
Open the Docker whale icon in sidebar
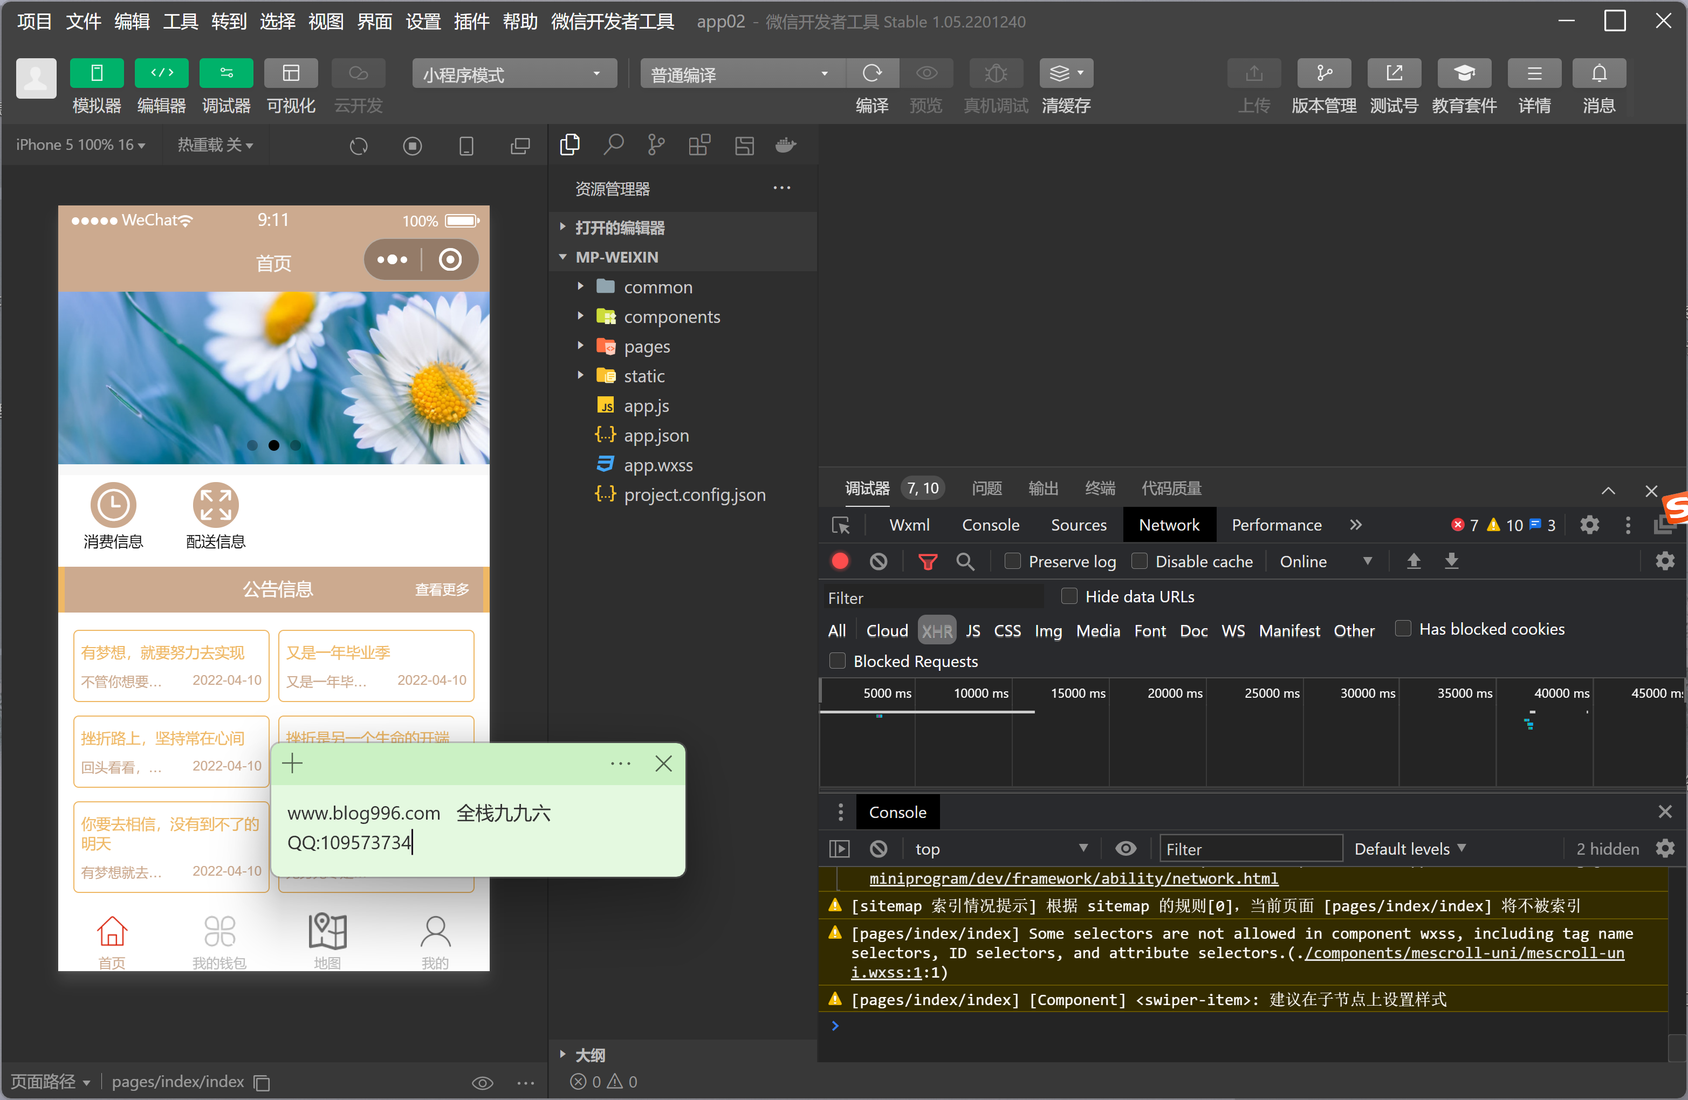pyautogui.click(x=786, y=146)
